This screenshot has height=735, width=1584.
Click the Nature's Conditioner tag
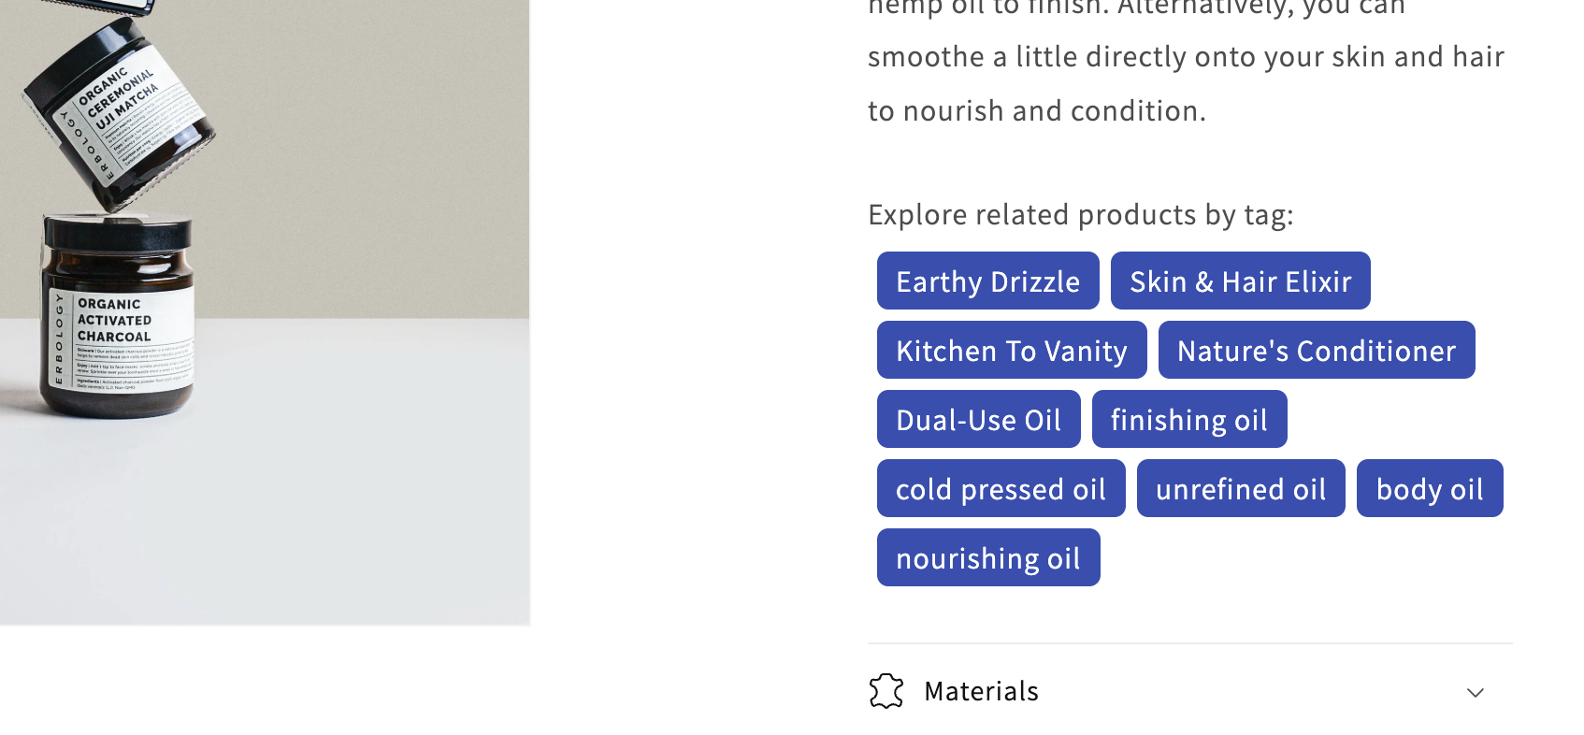pos(1316,351)
